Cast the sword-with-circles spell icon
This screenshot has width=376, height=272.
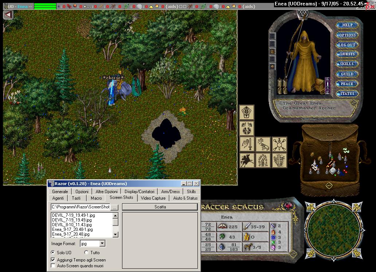click(279, 144)
